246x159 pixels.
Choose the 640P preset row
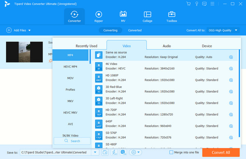coord(165,124)
